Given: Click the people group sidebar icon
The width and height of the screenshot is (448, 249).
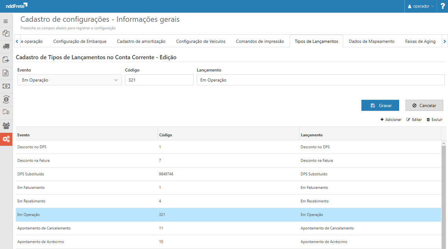Looking at the screenshot, I should coord(6,126).
